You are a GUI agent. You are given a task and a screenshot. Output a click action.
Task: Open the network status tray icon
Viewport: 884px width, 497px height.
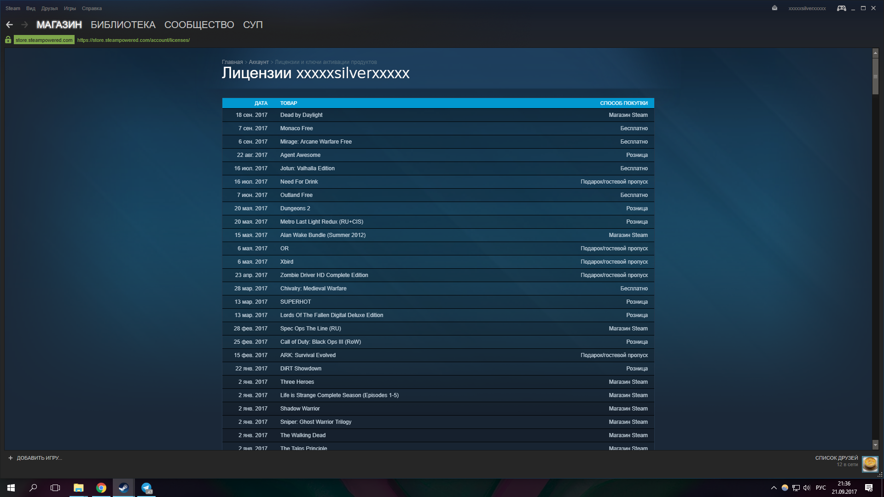tap(796, 488)
